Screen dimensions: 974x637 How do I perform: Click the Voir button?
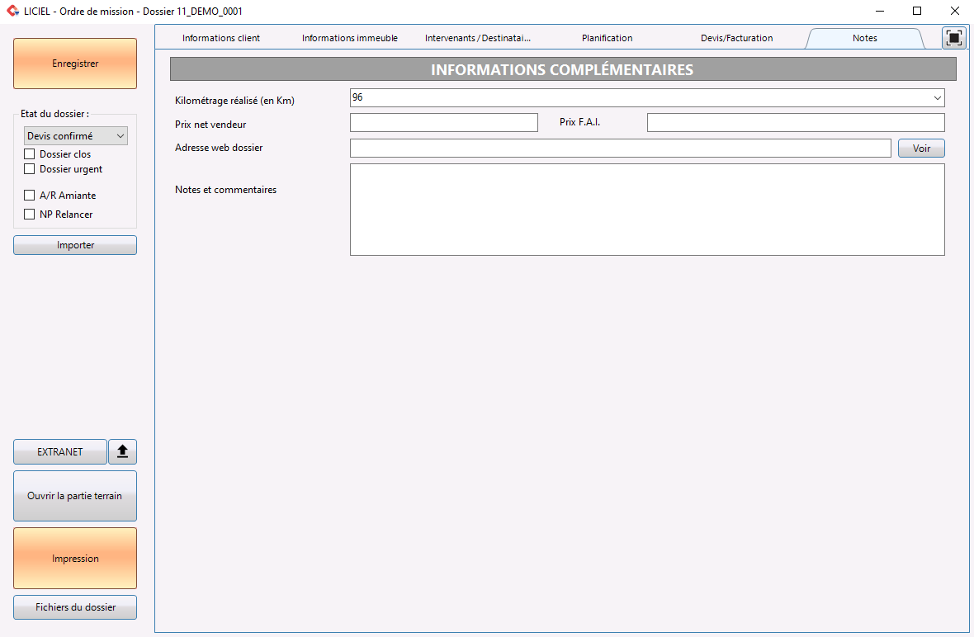point(921,149)
